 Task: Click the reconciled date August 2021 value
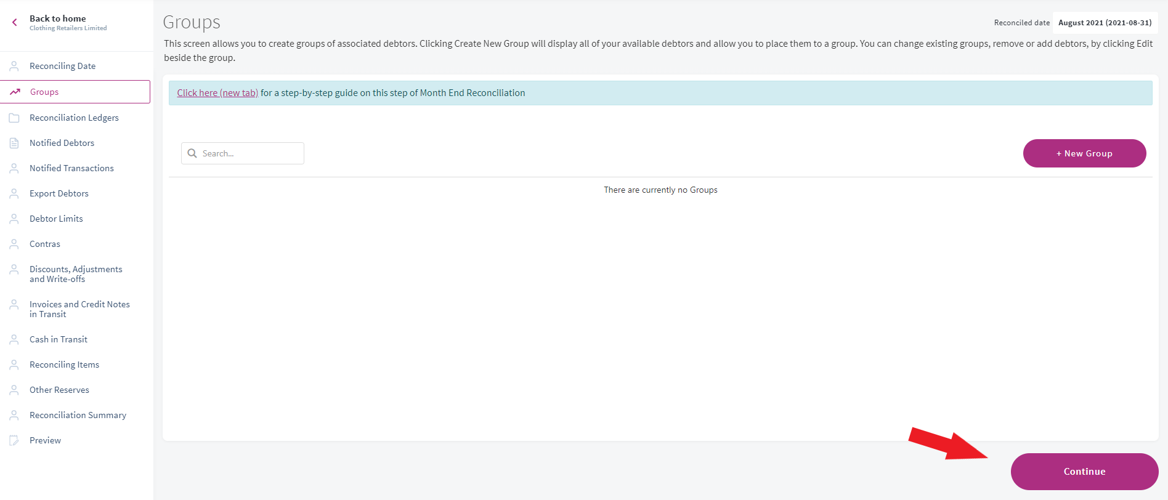pos(1105,23)
